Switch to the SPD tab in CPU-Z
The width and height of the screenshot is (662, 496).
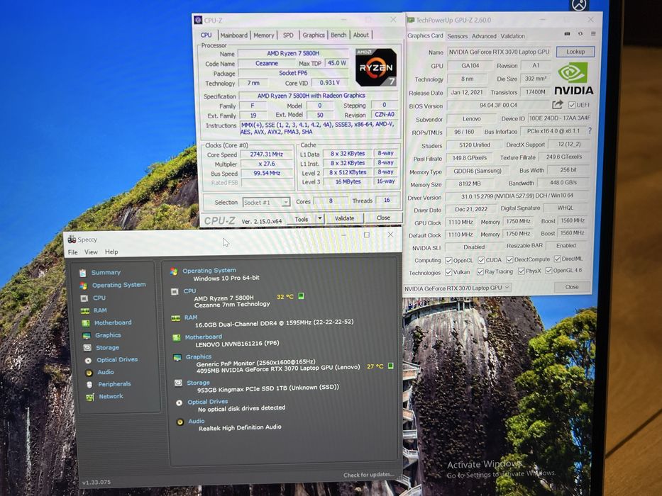288,35
